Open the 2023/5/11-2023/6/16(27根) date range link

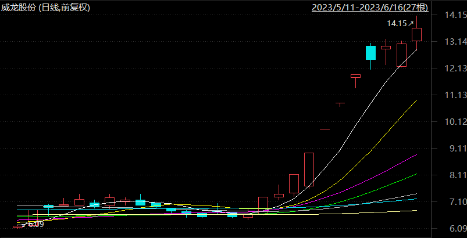pos(370,8)
